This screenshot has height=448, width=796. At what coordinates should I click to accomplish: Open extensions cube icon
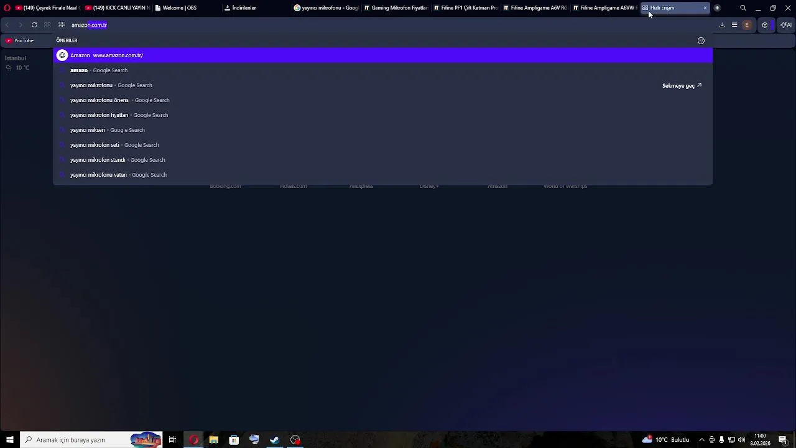click(x=765, y=25)
